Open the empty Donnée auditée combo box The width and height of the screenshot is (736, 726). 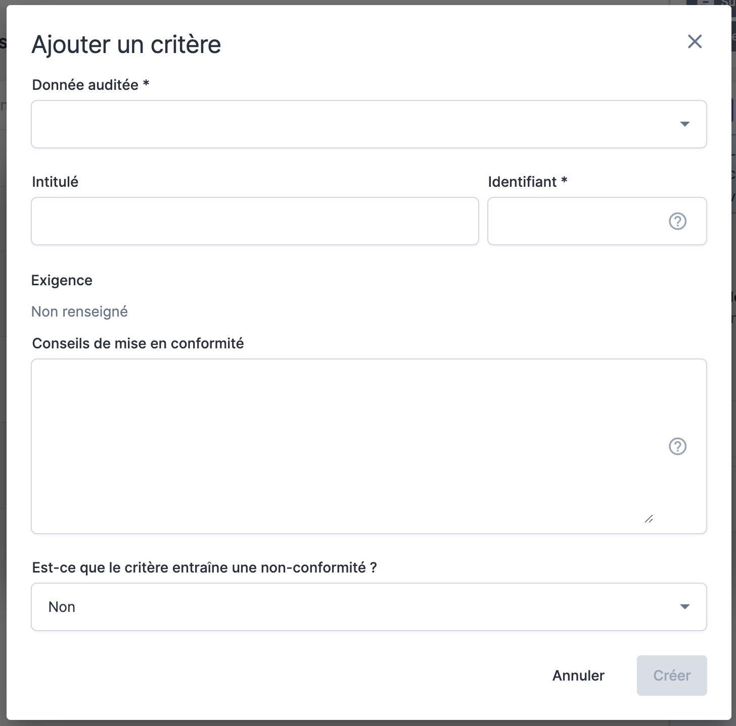354,124
